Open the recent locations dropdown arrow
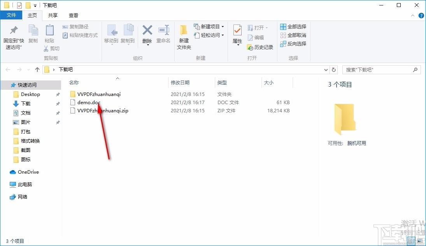Viewport: 426px width, 246px height. (28, 70)
